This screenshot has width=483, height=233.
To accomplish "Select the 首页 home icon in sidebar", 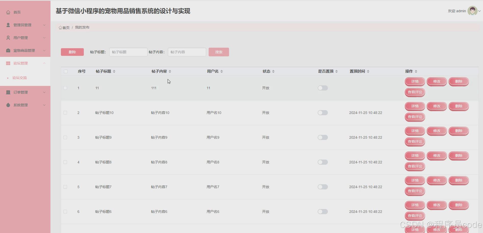I will (8, 12).
